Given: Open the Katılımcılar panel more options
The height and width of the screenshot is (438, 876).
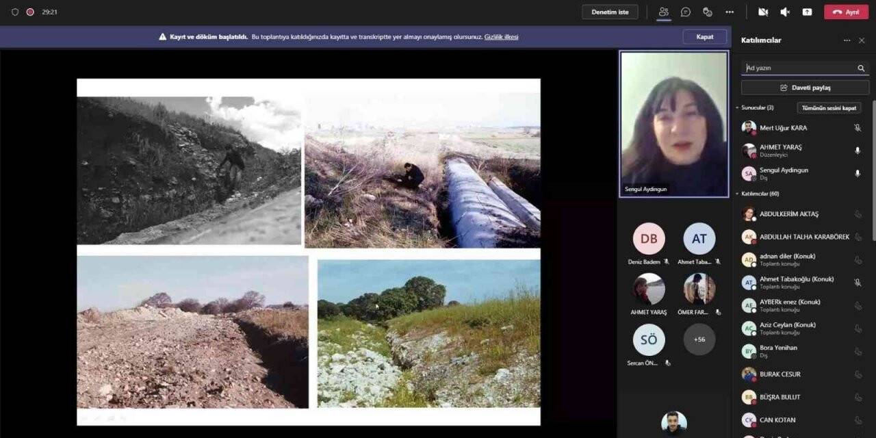Looking at the screenshot, I should [847, 40].
